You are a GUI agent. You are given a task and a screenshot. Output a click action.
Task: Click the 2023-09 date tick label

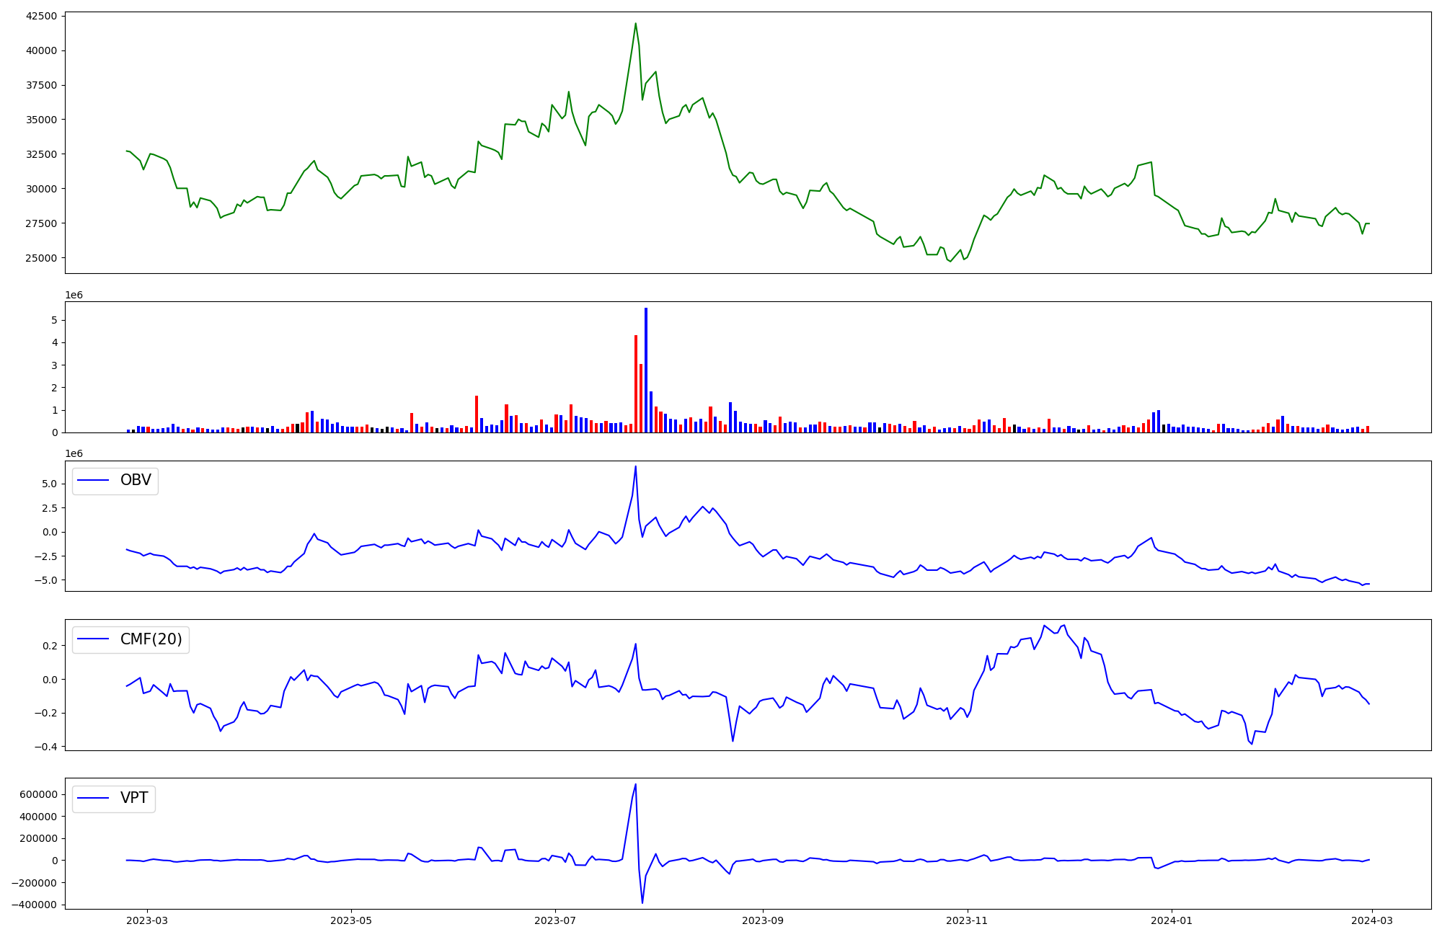coord(763,920)
